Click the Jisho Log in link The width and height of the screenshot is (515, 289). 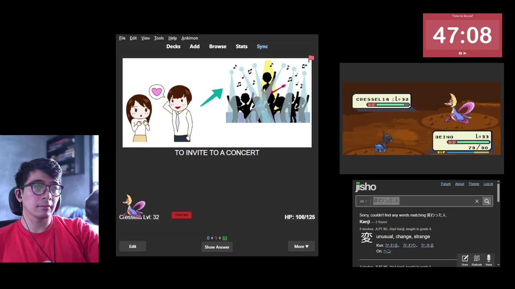click(488, 184)
